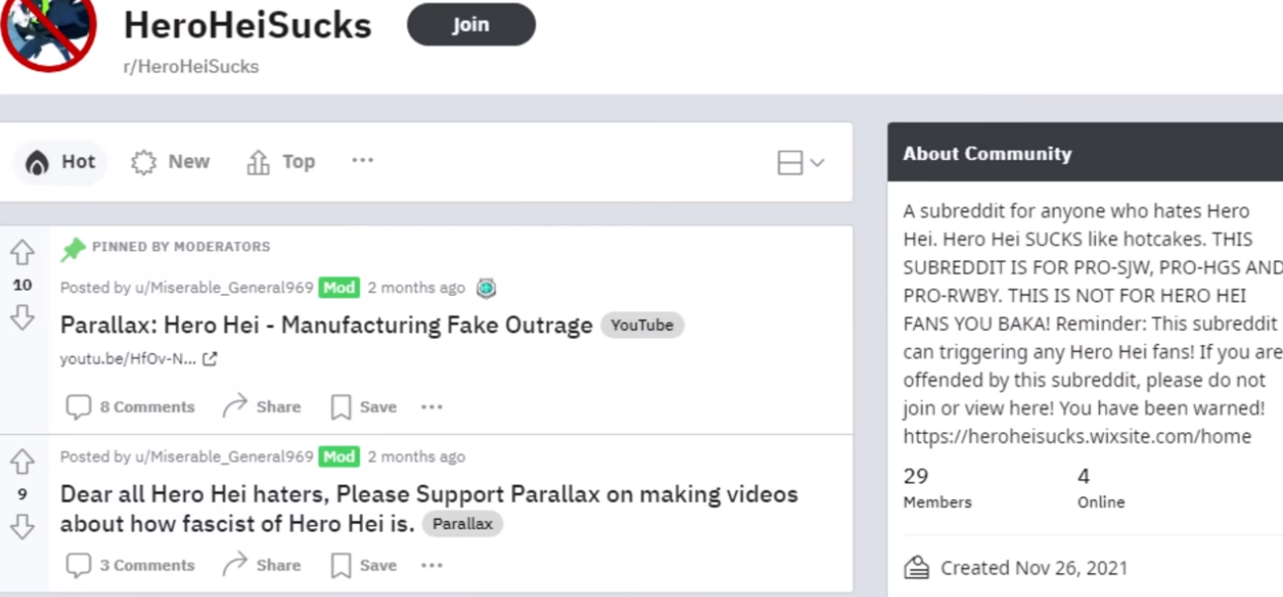Click Support Parallax post's 2 months ago timestamp

point(416,457)
